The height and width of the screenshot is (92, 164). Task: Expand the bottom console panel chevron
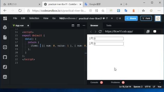[160, 83]
